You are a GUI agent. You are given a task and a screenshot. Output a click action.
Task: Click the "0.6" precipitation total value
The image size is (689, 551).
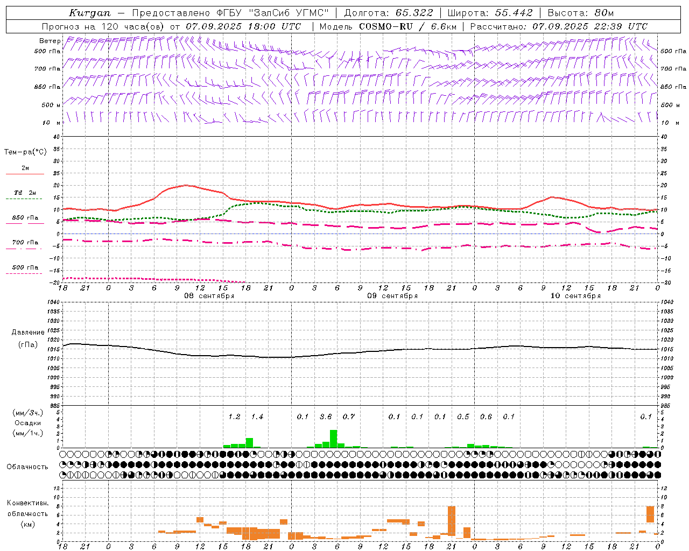pyautogui.click(x=486, y=416)
